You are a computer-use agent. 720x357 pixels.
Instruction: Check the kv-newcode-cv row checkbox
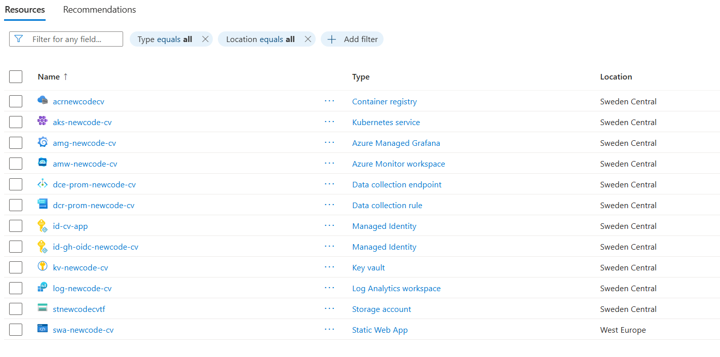point(16,267)
